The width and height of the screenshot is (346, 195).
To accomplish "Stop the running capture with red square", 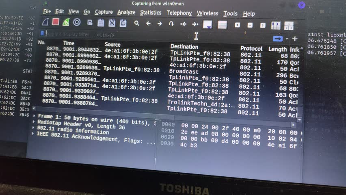I will click(56, 22).
